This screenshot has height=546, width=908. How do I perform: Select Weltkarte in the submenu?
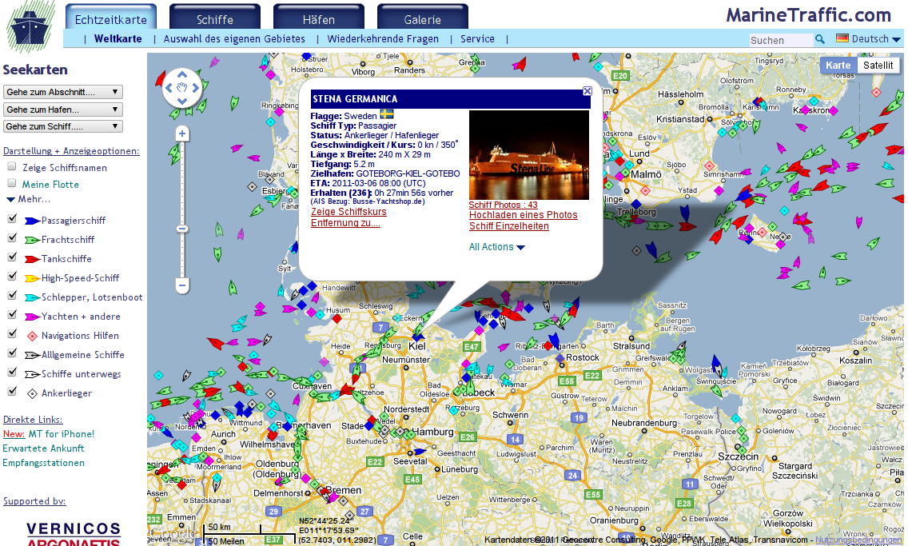[x=118, y=39]
